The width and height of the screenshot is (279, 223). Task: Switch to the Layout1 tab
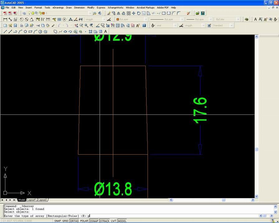tap(31, 200)
